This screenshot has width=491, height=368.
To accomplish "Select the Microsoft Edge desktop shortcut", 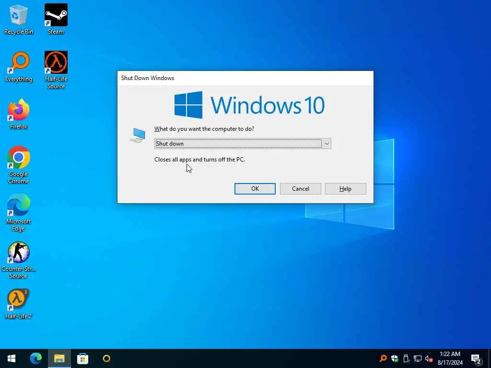I will [19, 212].
